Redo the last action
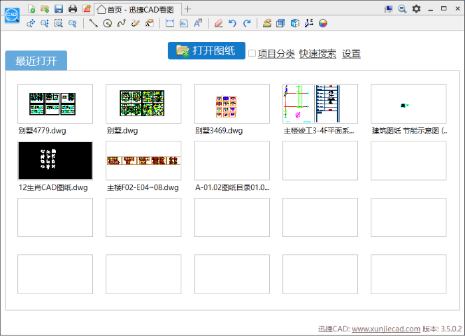This screenshot has height=336, width=465. tap(246, 23)
